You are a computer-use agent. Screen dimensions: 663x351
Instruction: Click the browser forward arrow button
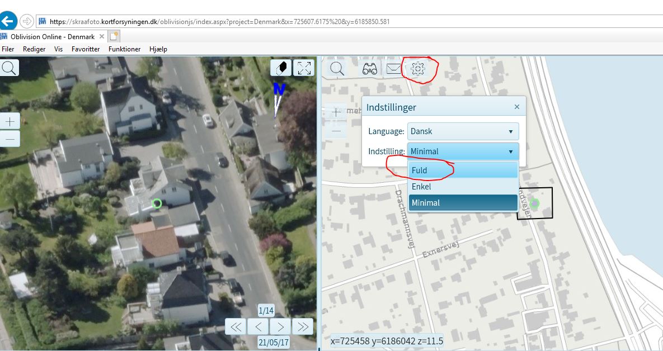[27, 21]
